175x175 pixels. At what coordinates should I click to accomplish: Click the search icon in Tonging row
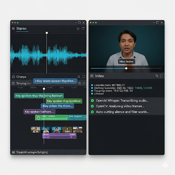[x=80, y=83]
